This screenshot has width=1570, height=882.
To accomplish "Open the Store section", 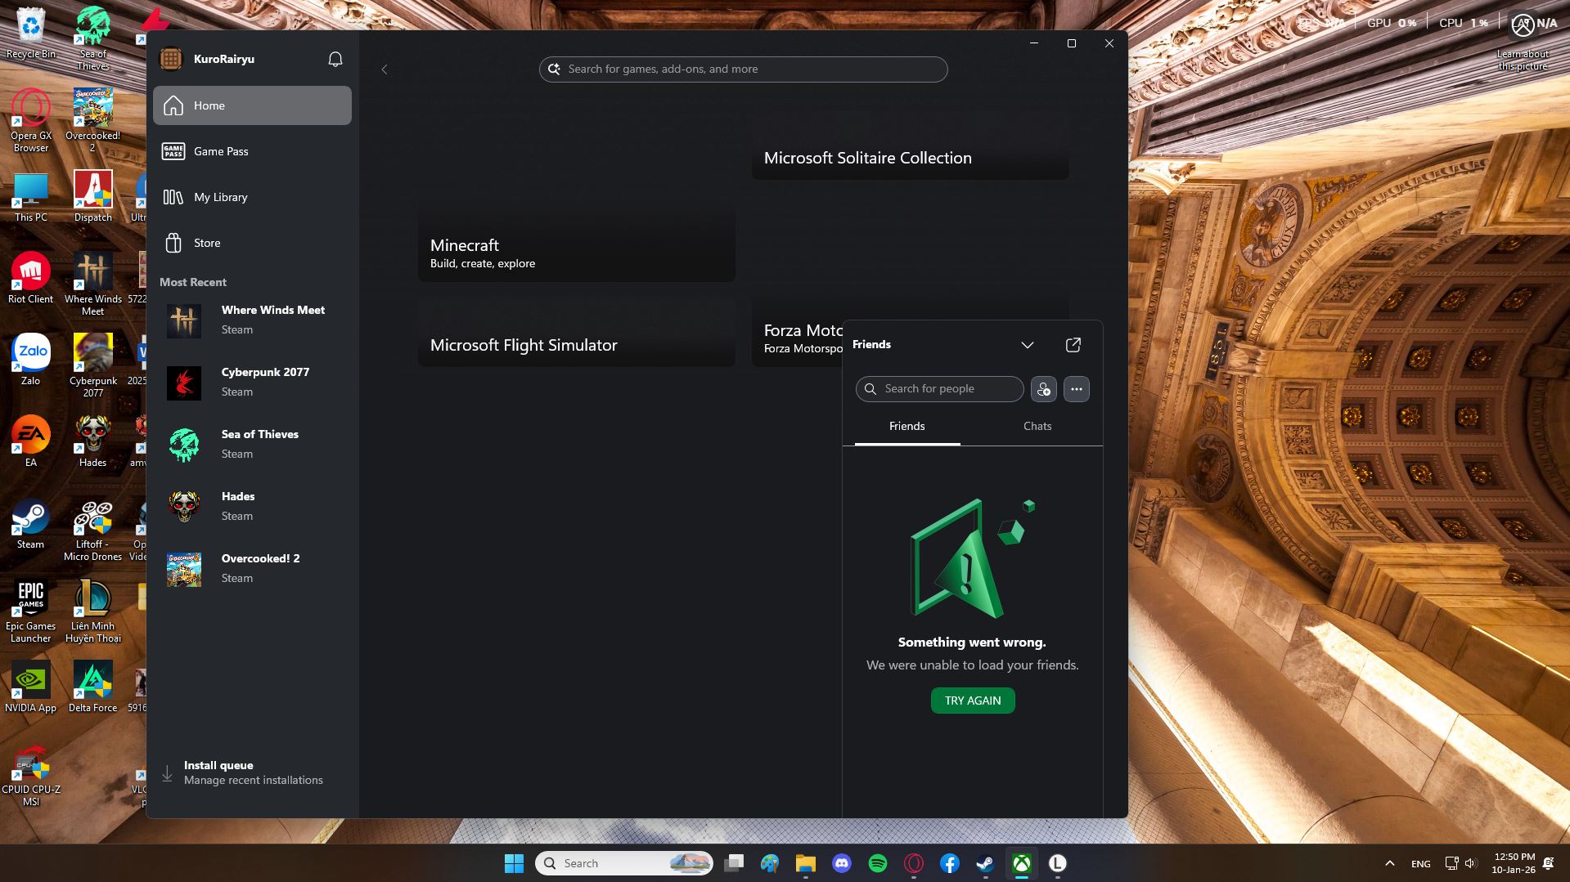I will click(206, 243).
